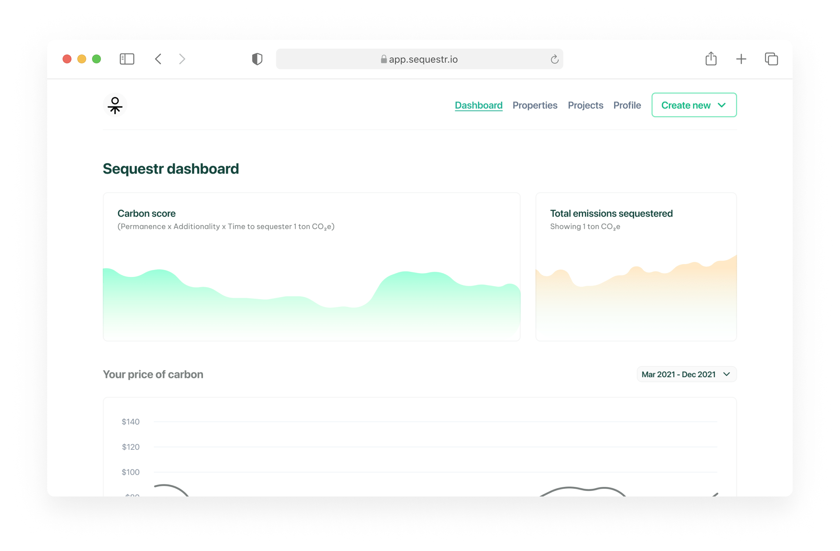Click the Permanence x Additionality formula text
The width and height of the screenshot is (840, 551).
click(x=226, y=227)
